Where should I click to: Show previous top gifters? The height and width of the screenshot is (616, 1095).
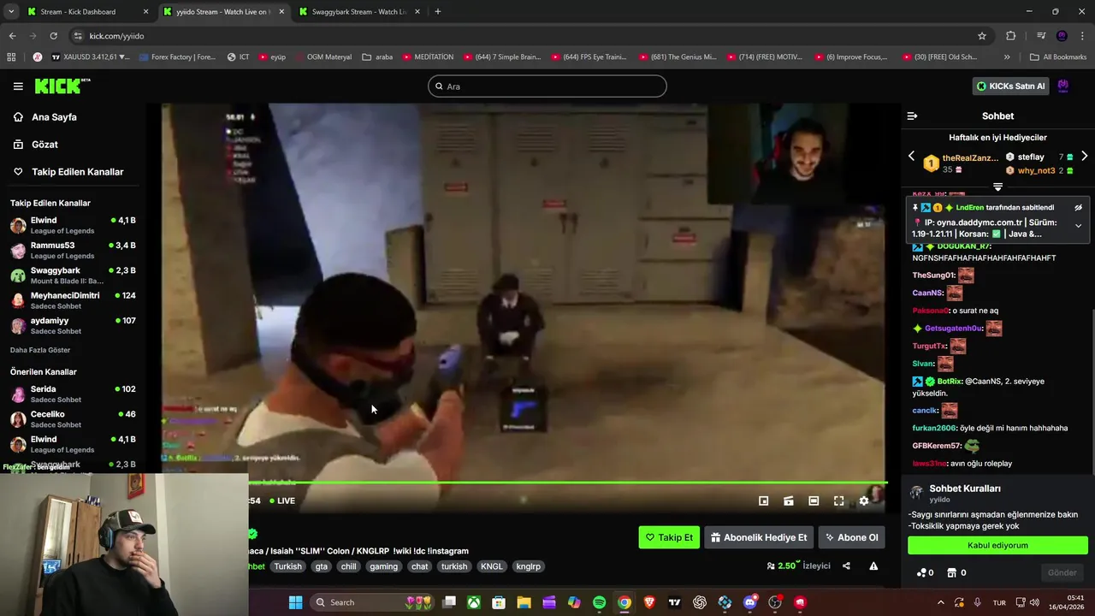point(911,157)
